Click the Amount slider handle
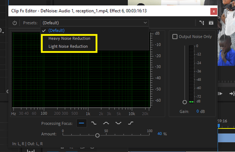Viewport: 235px width, 152px height. pyautogui.click(x=98, y=136)
